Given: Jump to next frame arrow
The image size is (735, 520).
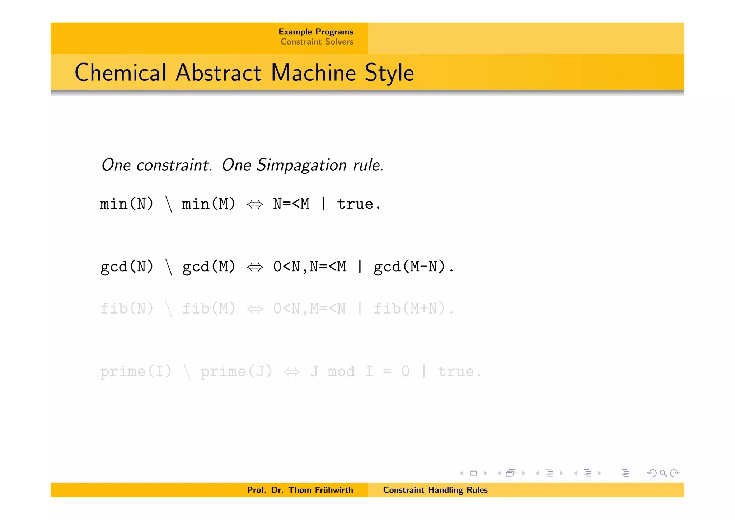Looking at the screenshot, I should pos(524,473).
